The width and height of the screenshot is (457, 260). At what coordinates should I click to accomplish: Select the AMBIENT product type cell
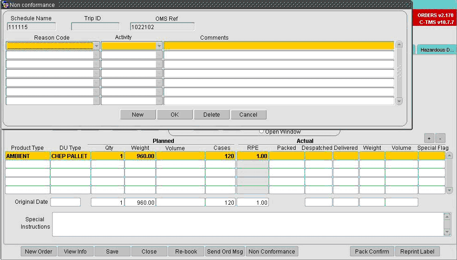27,156
